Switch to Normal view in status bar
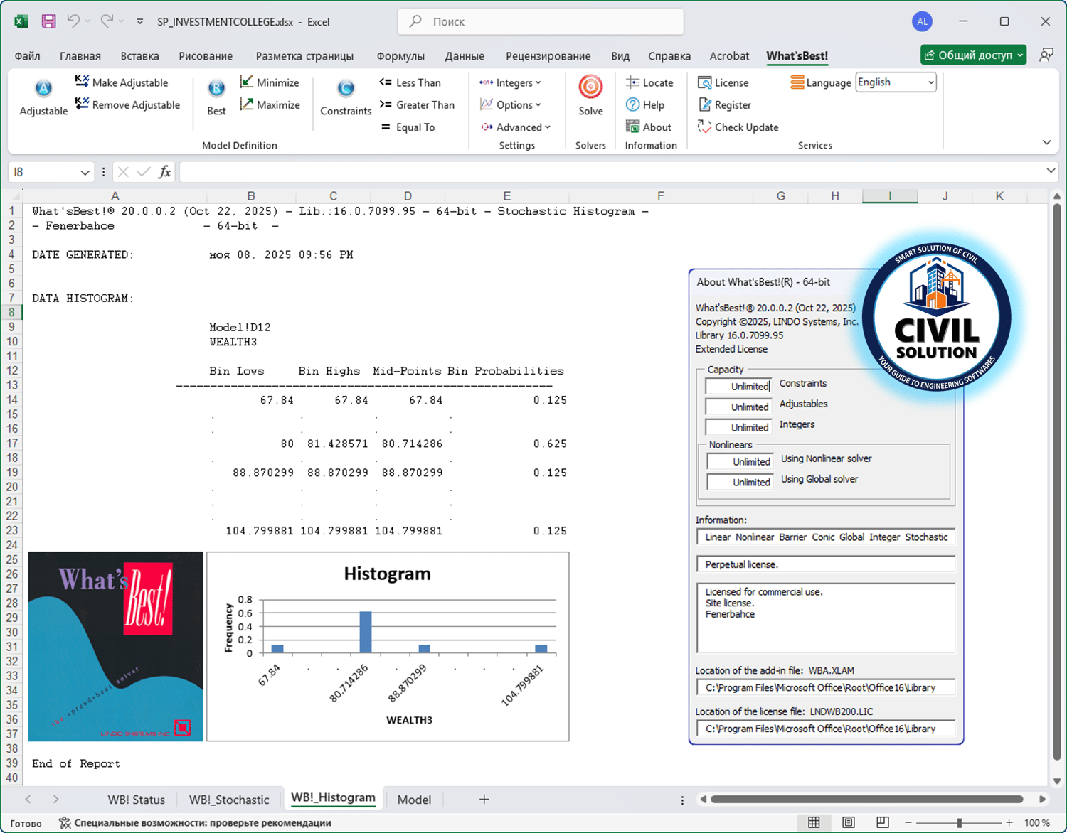 click(814, 822)
